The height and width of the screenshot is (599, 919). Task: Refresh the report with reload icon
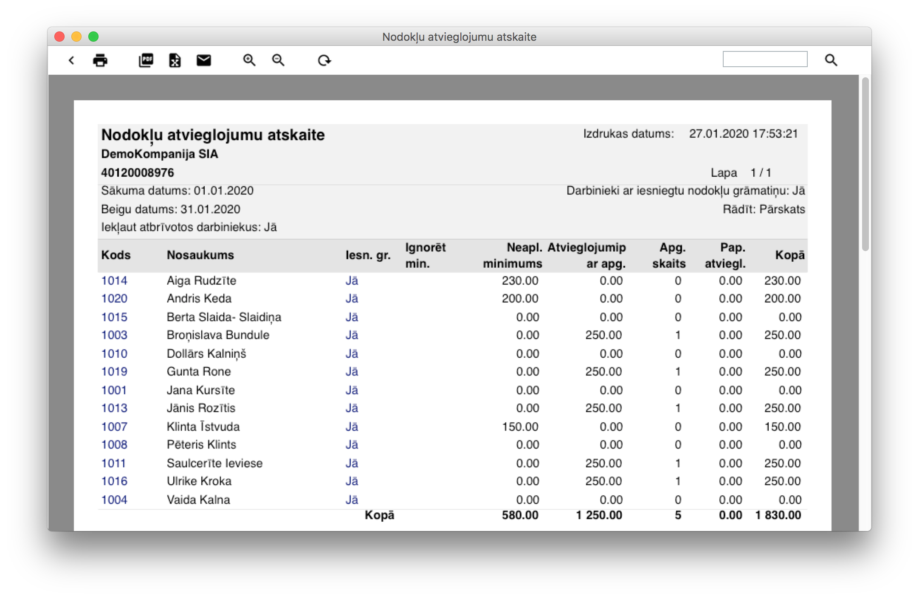[324, 60]
